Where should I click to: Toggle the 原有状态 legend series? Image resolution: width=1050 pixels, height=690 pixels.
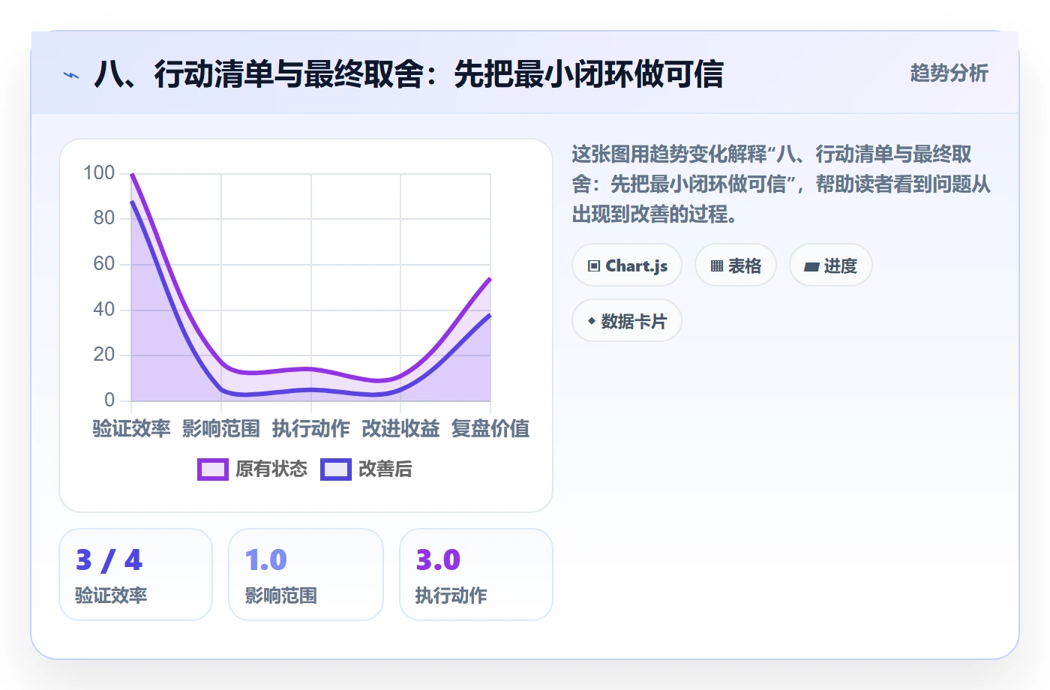[253, 469]
